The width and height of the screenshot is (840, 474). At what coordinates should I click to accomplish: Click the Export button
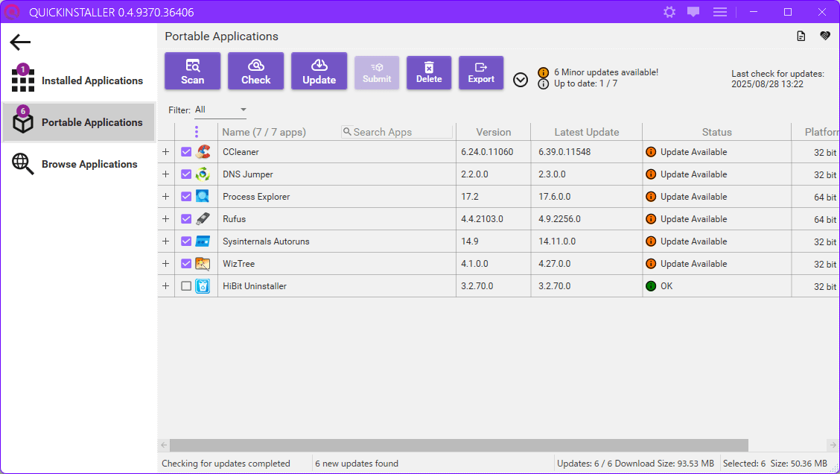481,72
